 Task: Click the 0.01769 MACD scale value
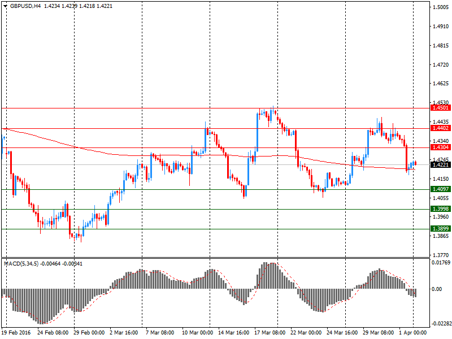(x=441, y=263)
